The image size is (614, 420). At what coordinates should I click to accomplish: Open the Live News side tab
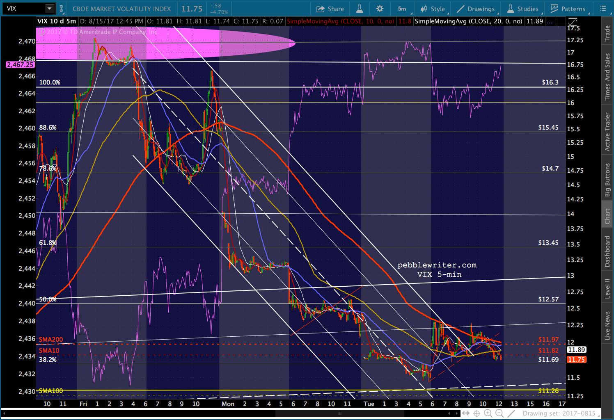pyautogui.click(x=607, y=325)
